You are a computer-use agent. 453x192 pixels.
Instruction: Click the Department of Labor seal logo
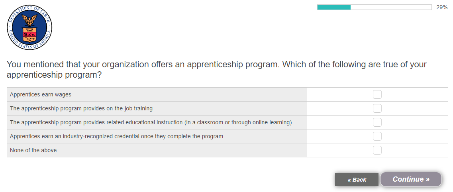pos(29,29)
